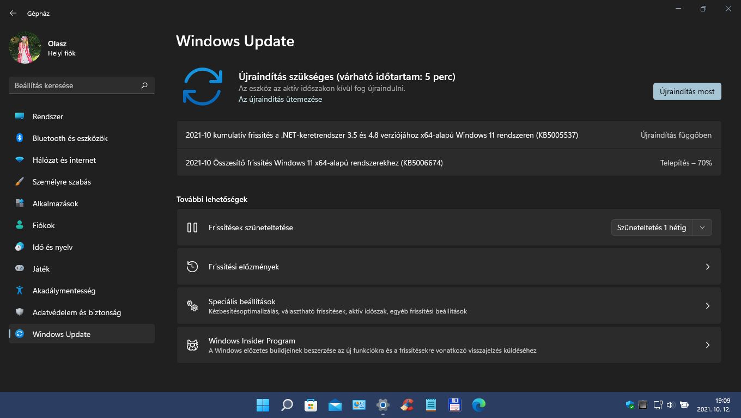Open Control Panel icon in the taskbar
The image size is (741, 418).
coord(359,405)
